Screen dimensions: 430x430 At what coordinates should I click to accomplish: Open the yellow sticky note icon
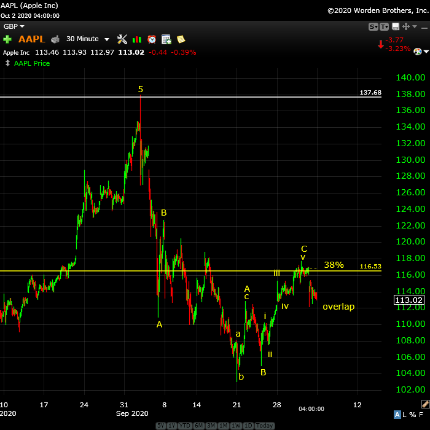[181, 39]
